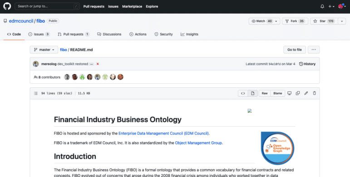Open the Blame view
Screen dimensions: 350x177
(x=278, y=93)
